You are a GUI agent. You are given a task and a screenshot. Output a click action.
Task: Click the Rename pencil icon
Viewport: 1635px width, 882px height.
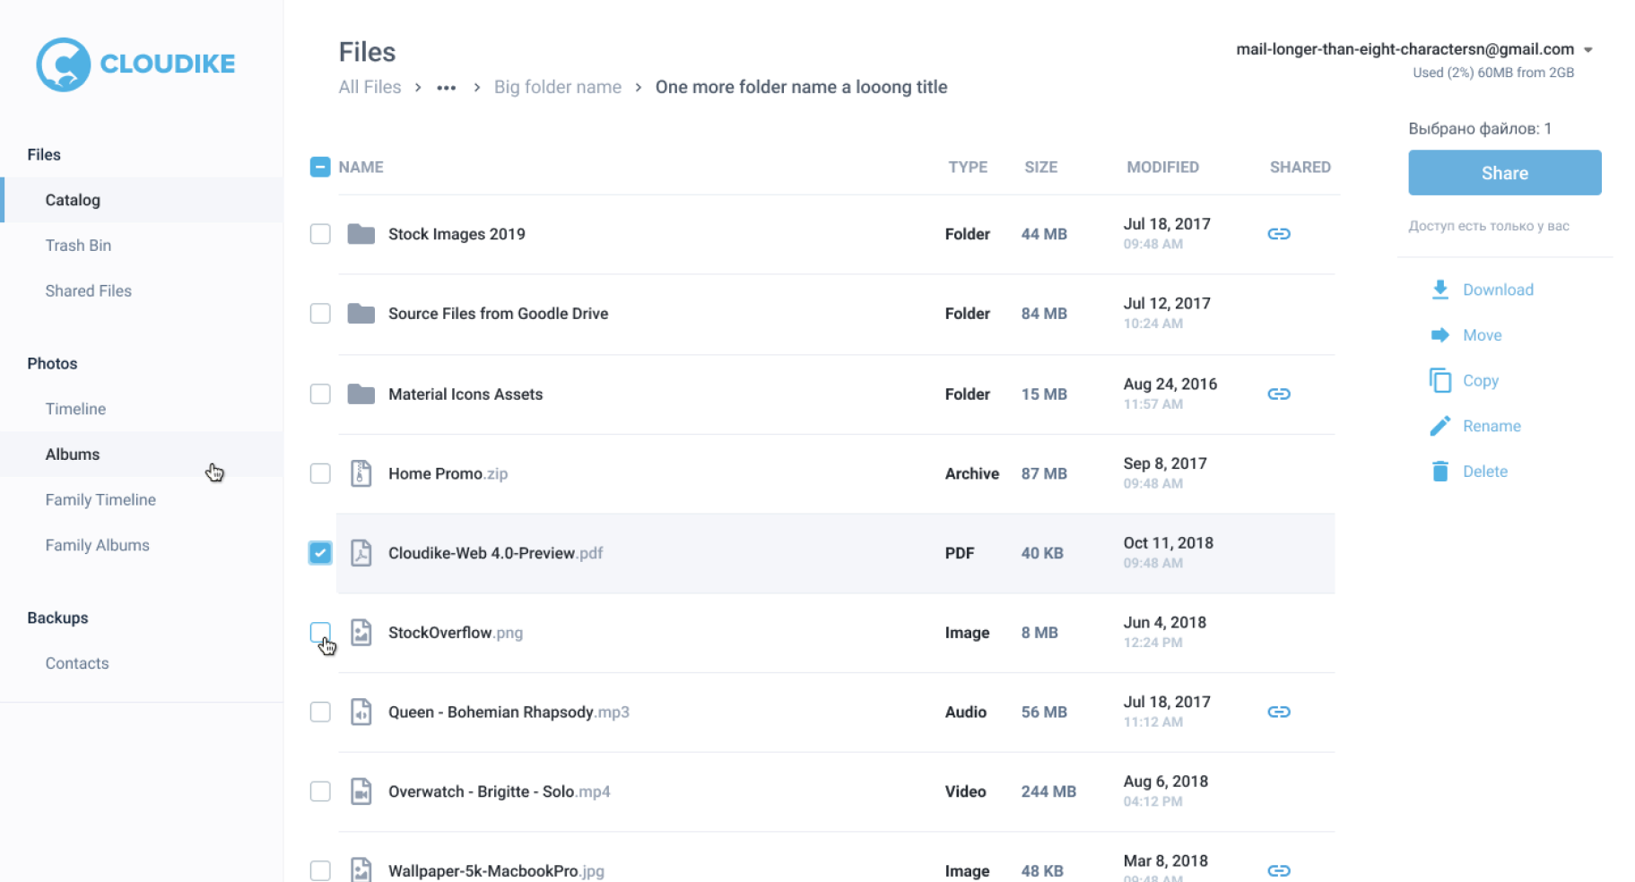coord(1439,427)
